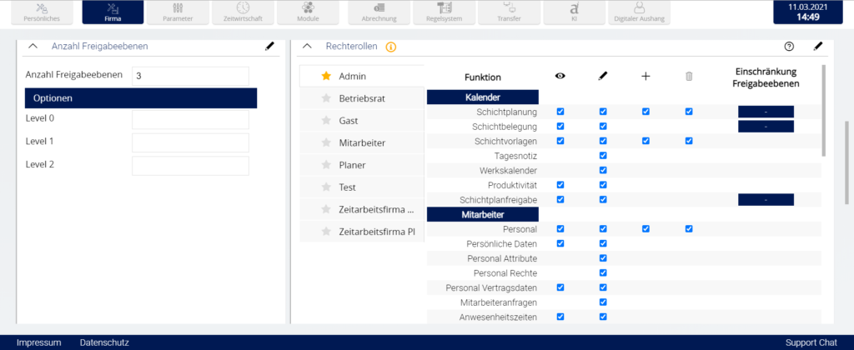Viewport: 854px width, 350px height.
Task: Click the gold star beside Admin role
Action: (x=326, y=76)
